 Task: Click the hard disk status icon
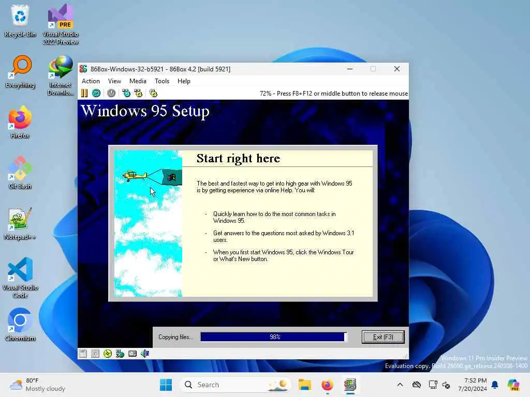pyautogui.click(x=132, y=354)
